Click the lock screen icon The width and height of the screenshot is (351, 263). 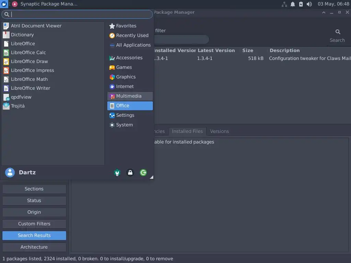130,173
